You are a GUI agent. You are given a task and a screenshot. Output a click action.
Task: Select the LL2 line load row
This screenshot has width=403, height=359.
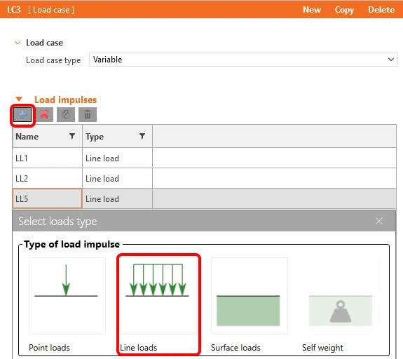[x=205, y=179]
